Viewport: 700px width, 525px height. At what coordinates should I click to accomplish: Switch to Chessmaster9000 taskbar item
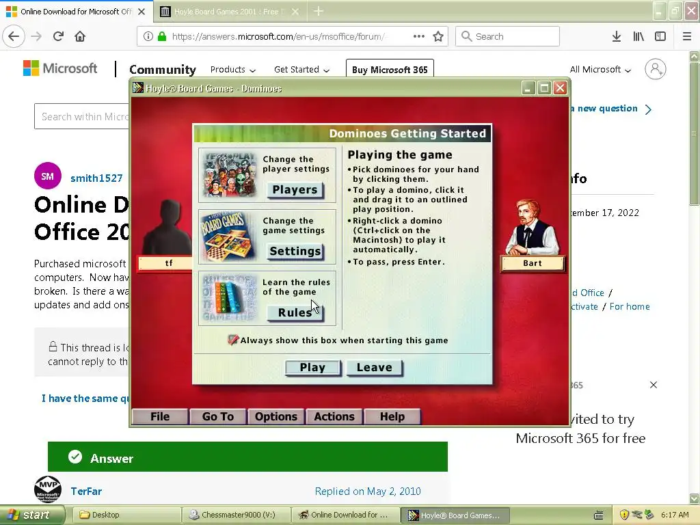click(236, 515)
